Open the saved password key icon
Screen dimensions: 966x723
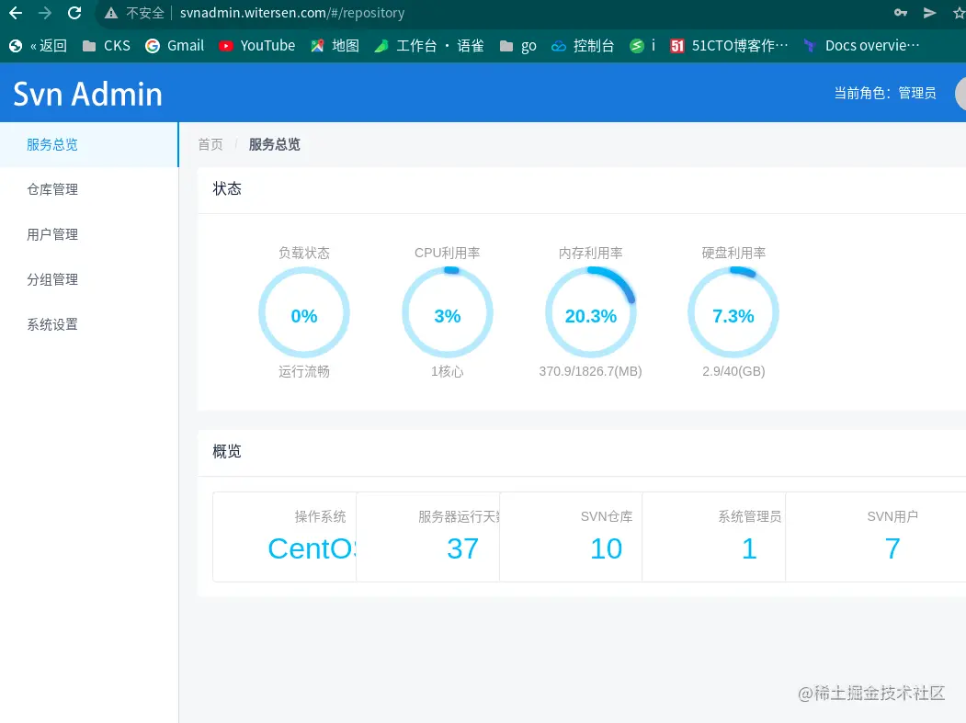901,13
